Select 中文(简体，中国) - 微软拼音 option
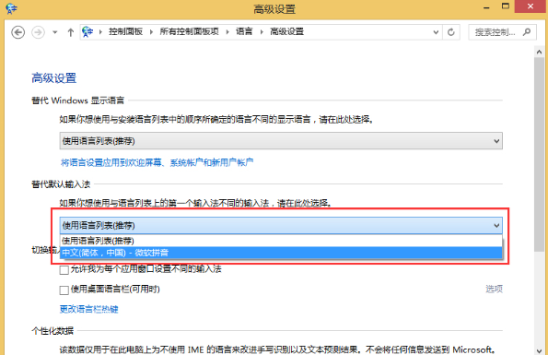This screenshot has width=548, height=355. click(x=281, y=253)
